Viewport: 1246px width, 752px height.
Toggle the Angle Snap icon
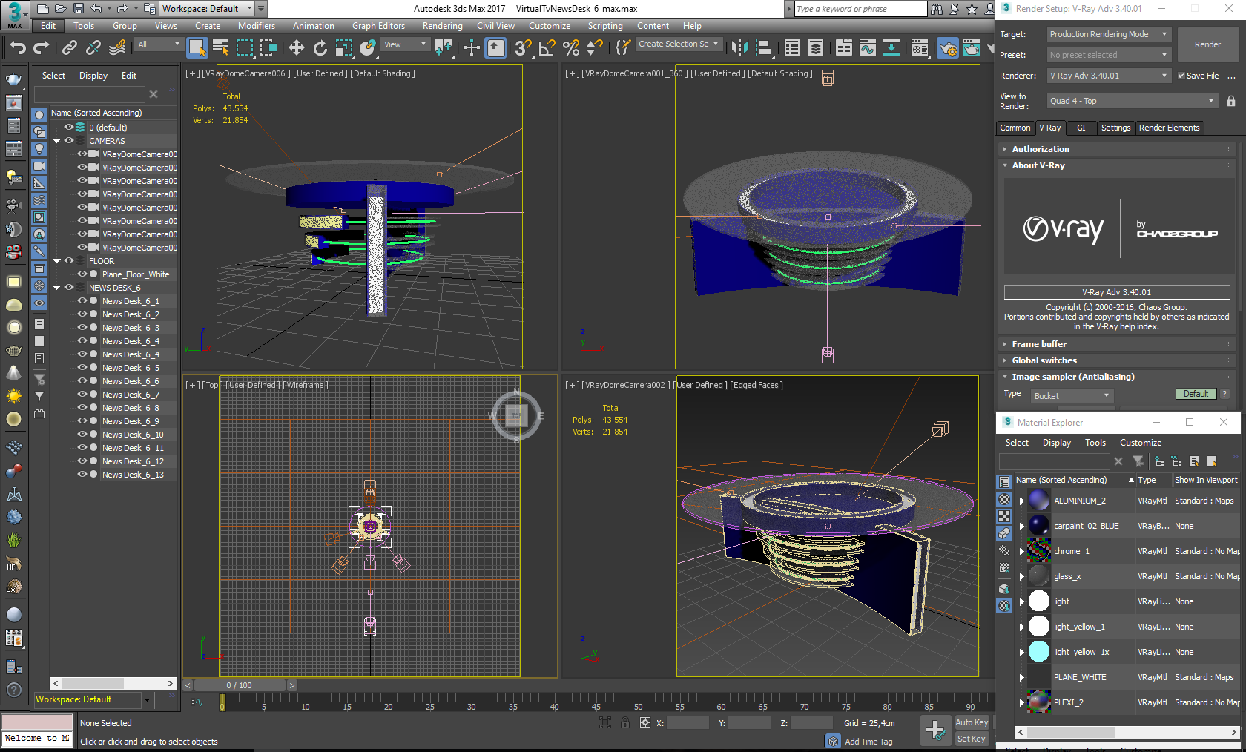547,48
